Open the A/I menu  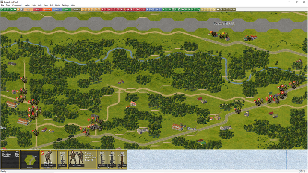(51, 5)
